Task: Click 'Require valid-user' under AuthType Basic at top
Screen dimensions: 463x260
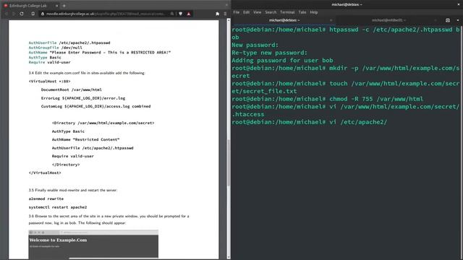Action: pyautogui.click(x=50, y=62)
